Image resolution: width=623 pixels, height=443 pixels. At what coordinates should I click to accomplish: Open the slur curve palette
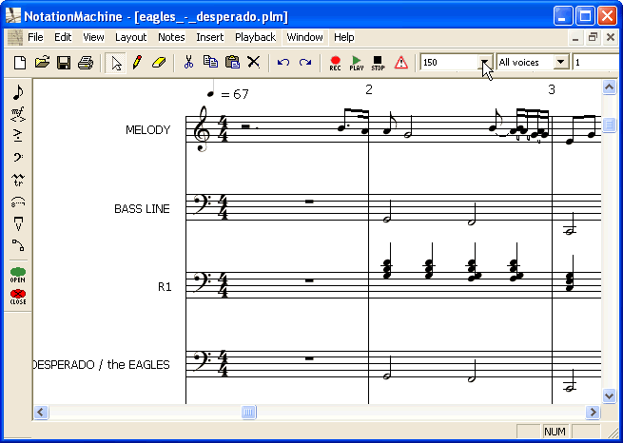(18, 245)
